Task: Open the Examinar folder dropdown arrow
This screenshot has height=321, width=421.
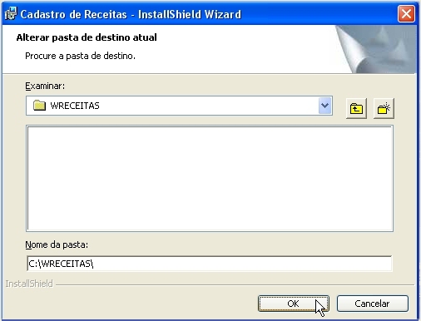Action: (x=324, y=106)
